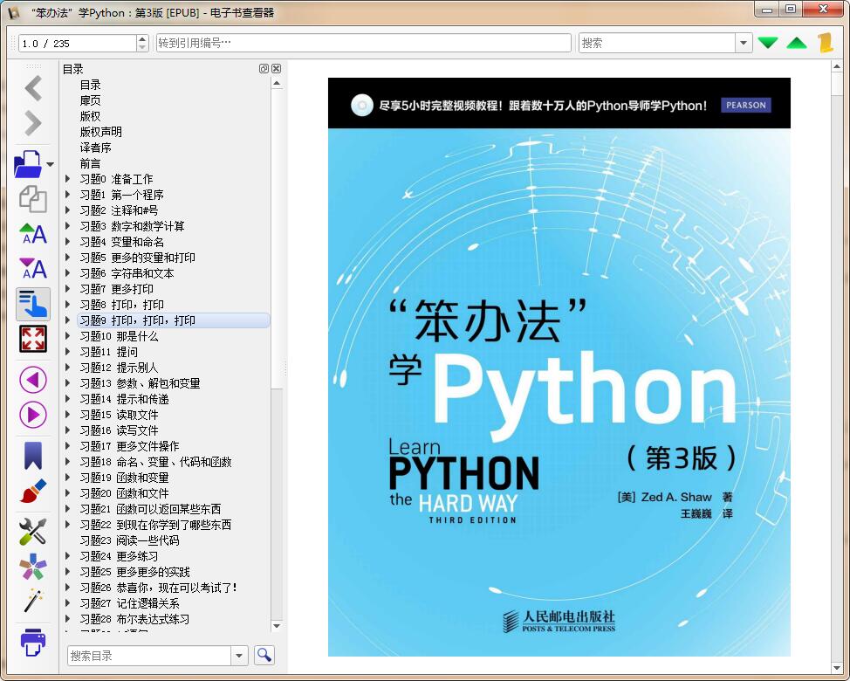Expand 习题9 打印，打印，打印 node
Screen dimensions: 850x681
68,320
